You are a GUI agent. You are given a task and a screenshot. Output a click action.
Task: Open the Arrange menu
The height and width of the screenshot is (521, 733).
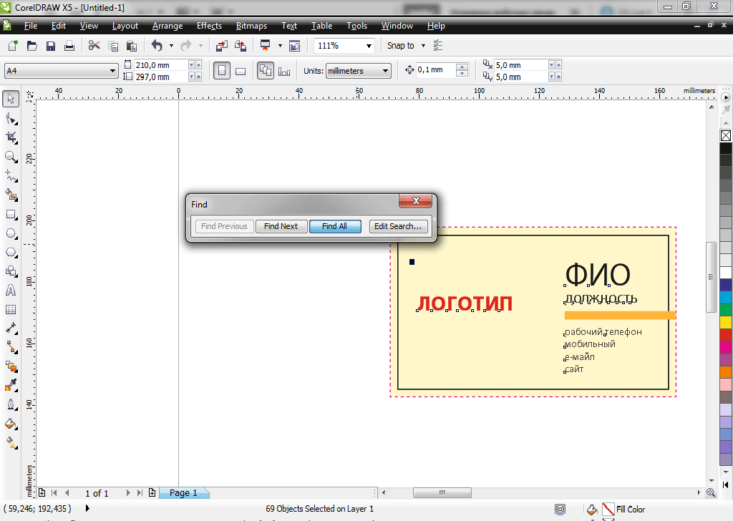pos(168,26)
